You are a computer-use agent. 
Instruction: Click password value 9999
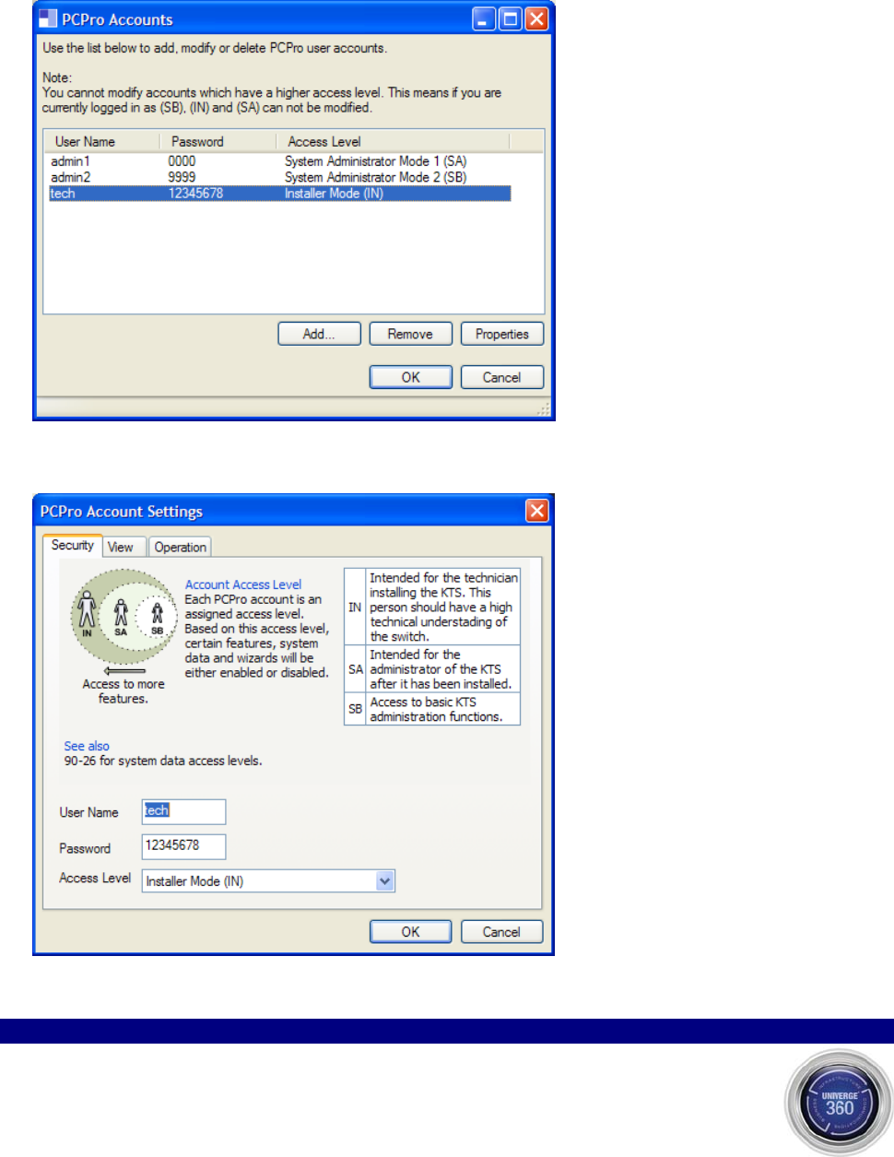[182, 177]
